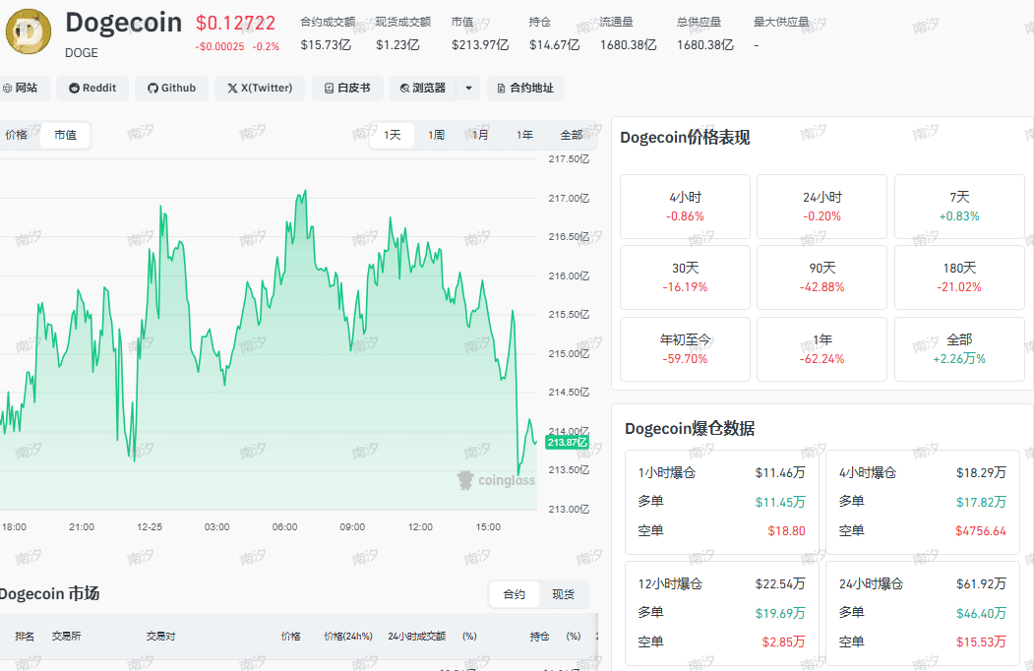Switch market table to 现货 tab
This screenshot has width=1034, height=671.
pyautogui.click(x=563, y=594)
